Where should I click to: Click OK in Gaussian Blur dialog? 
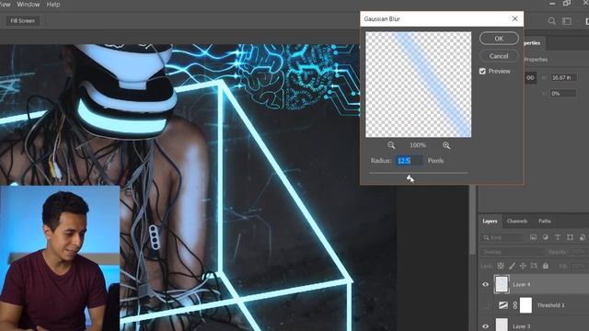(499, 39)
